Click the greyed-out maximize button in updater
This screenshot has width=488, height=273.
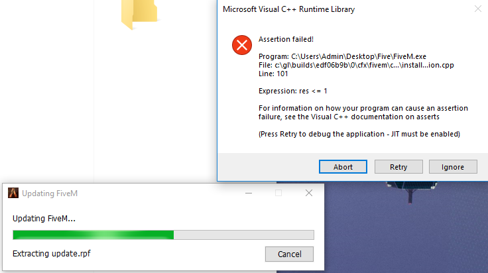[278, 193]
